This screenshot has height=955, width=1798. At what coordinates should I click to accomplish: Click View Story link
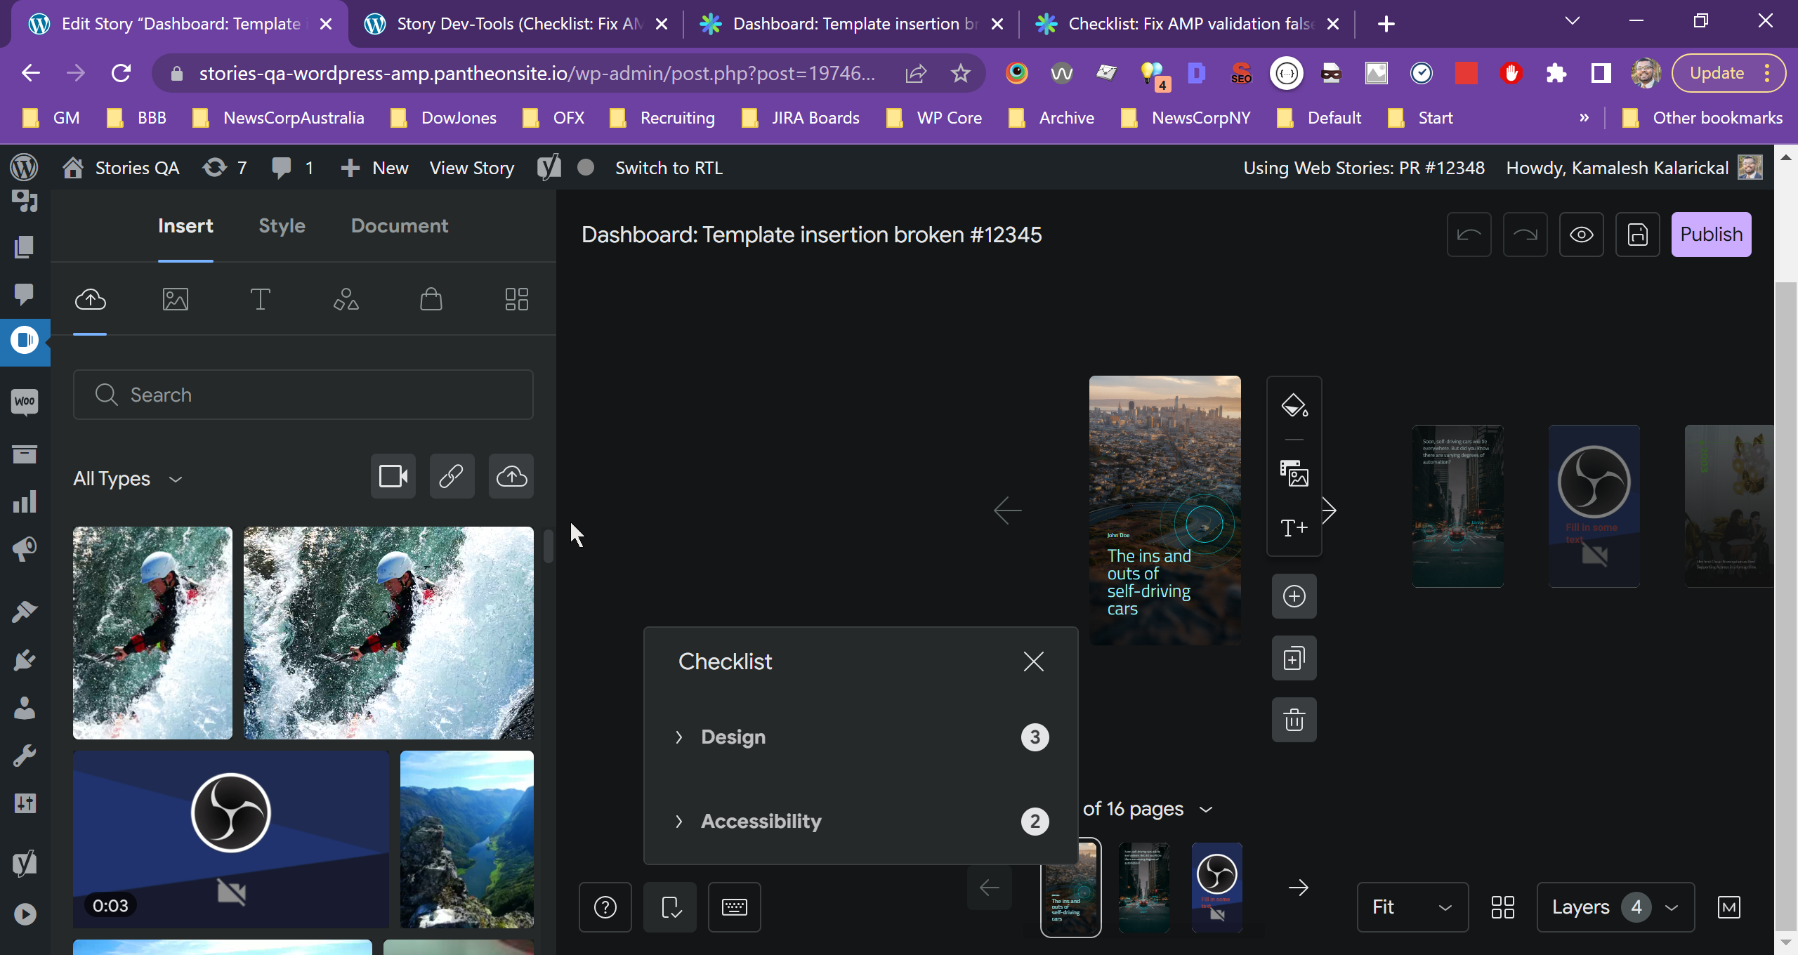pyautogui.click(x=472, y=168)
